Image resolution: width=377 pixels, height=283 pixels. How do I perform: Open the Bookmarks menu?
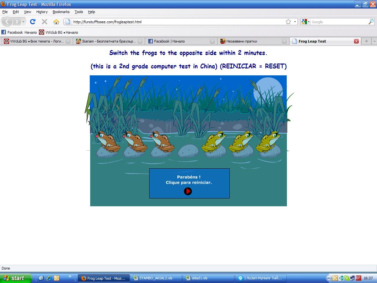(61, 12)
